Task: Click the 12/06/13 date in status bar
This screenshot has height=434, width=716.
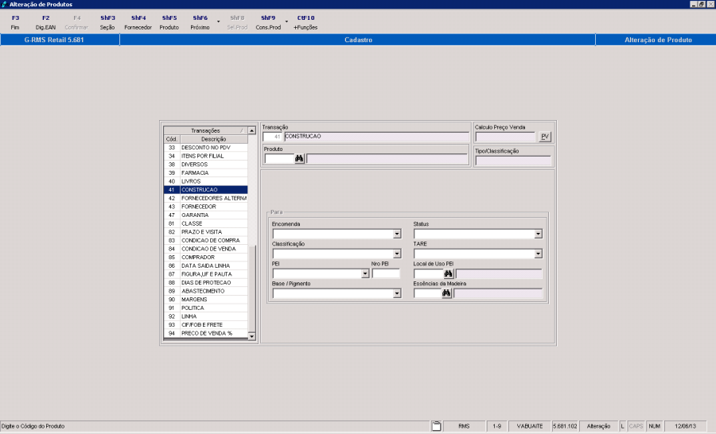Action: click(x=685, y=426)
